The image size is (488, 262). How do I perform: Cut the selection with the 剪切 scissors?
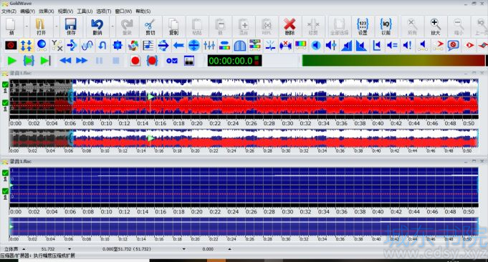[x=150, y=26]
